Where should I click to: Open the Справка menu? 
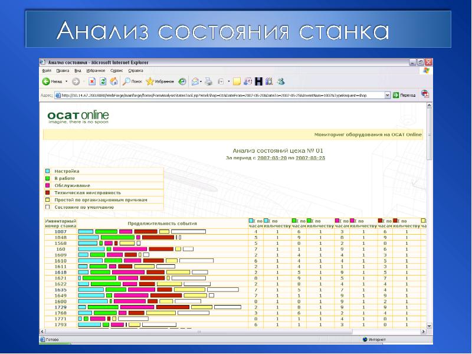[136, 70]
